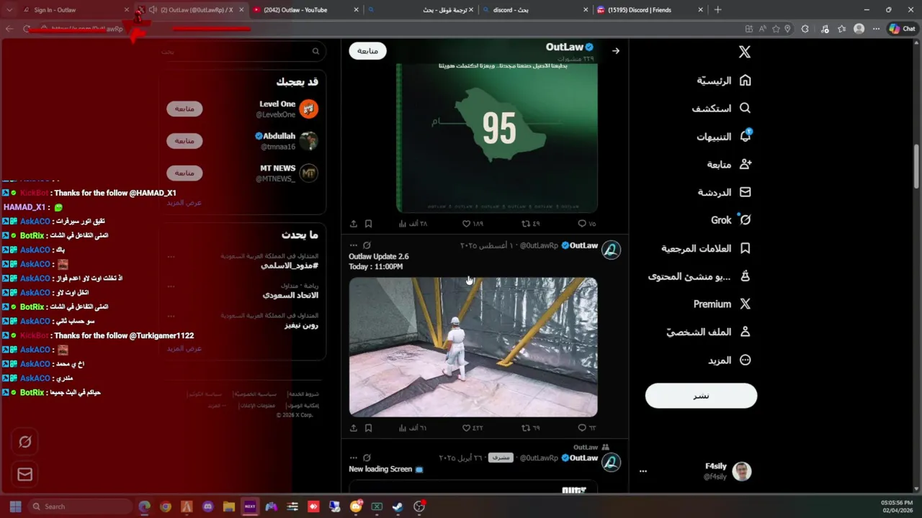Click OutLaw avatar on Update 2.6 post
The width and height of the screenshot is (922, 518).
(611, 250)
